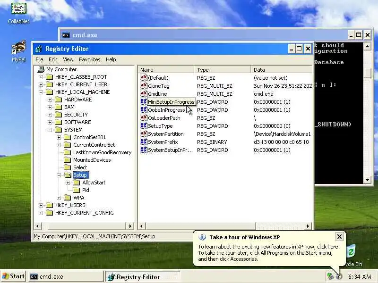The height and width of the screenshot is (283, 378).
Task: Select the HARDWARE folder icon
Action: tap(58, 100)
